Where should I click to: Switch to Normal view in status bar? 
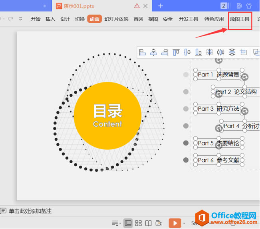[x=128, y=223]
